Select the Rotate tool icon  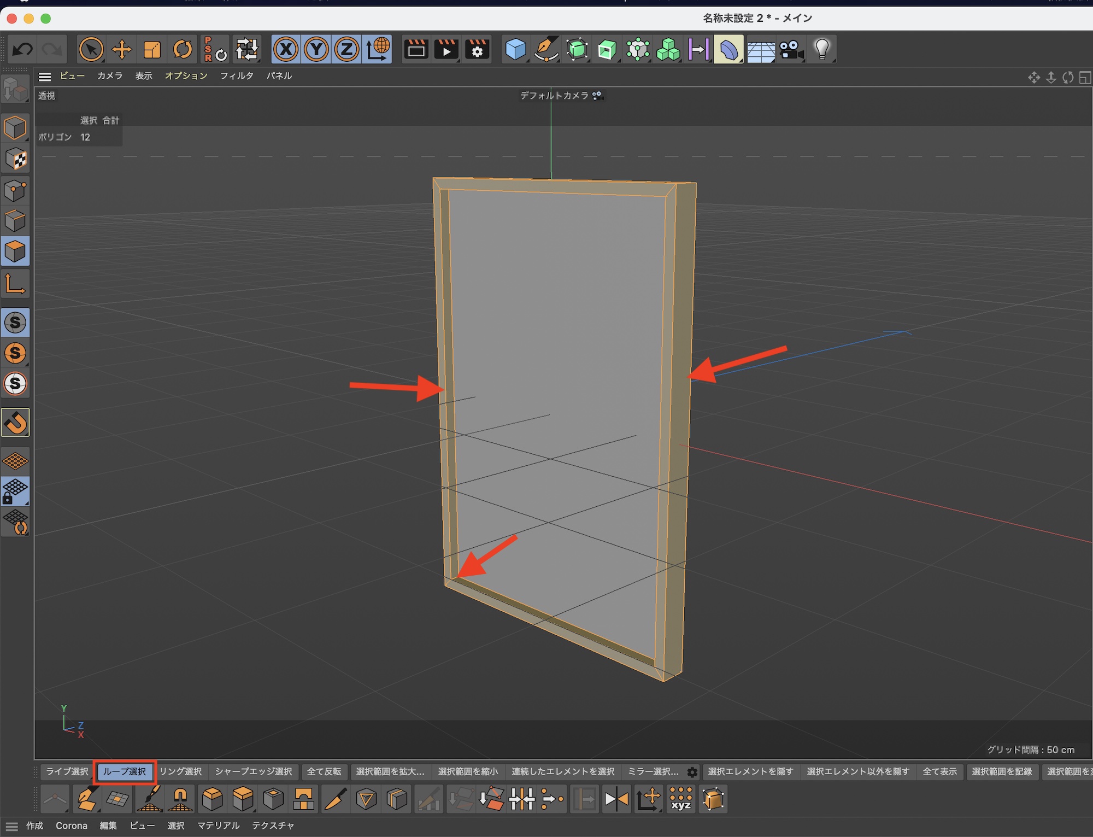coord(183,50)
